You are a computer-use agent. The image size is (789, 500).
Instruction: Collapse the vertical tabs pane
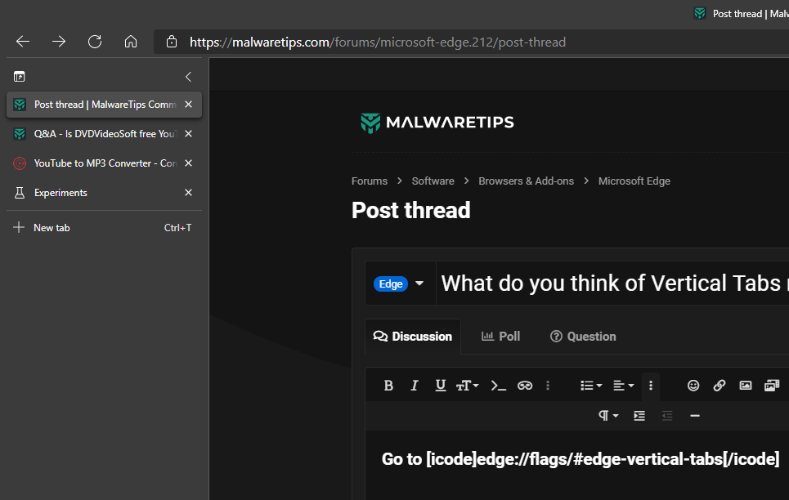tap(188, 77)
